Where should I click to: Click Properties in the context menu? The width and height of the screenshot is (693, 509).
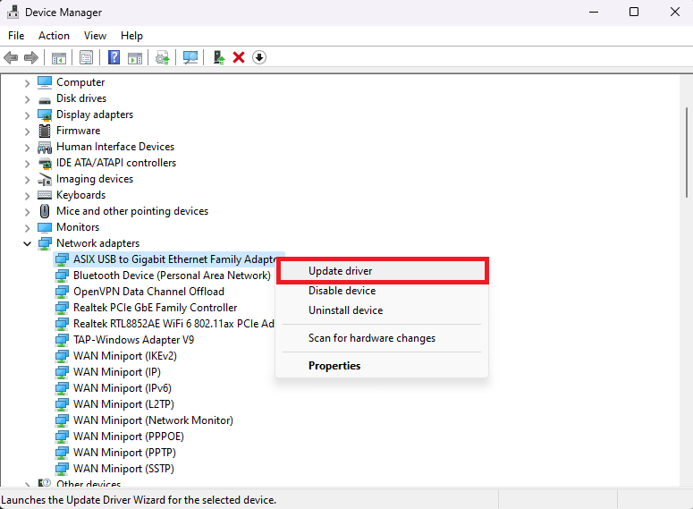point(334,366)
